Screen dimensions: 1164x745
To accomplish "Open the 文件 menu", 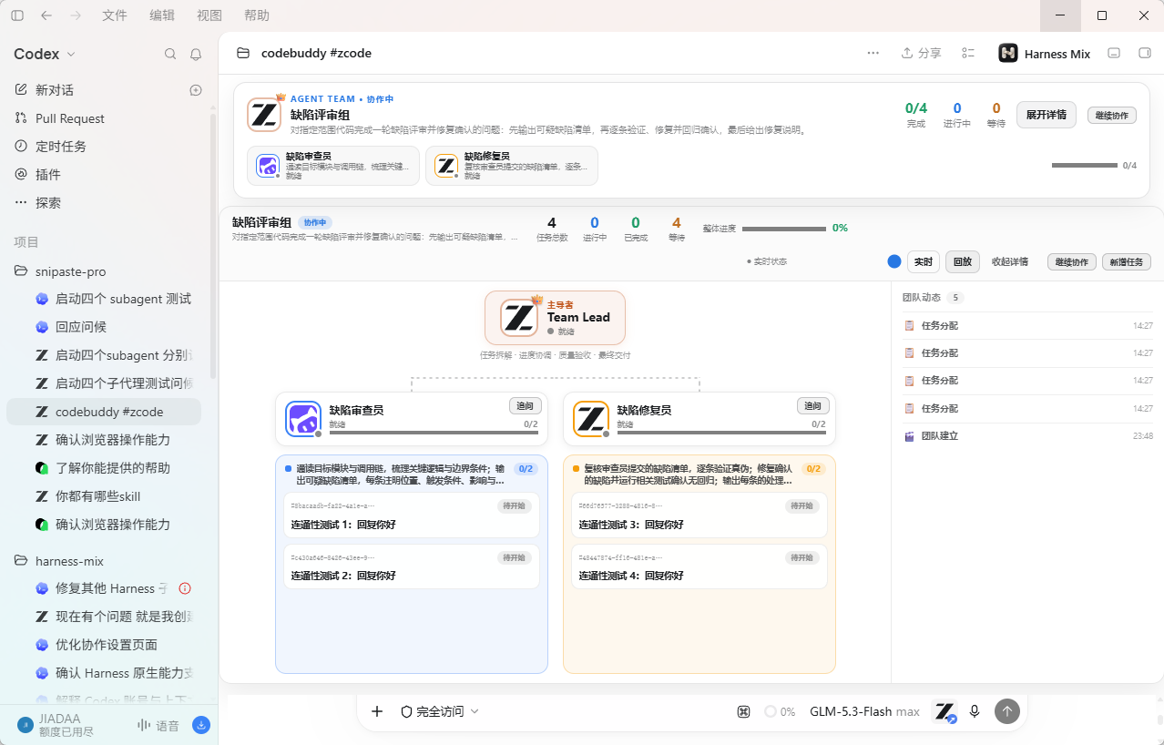I will point(115,15).
